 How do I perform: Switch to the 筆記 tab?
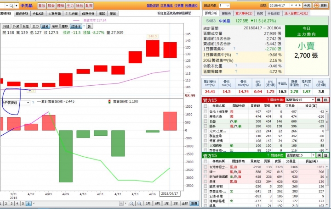click(113, 14)
